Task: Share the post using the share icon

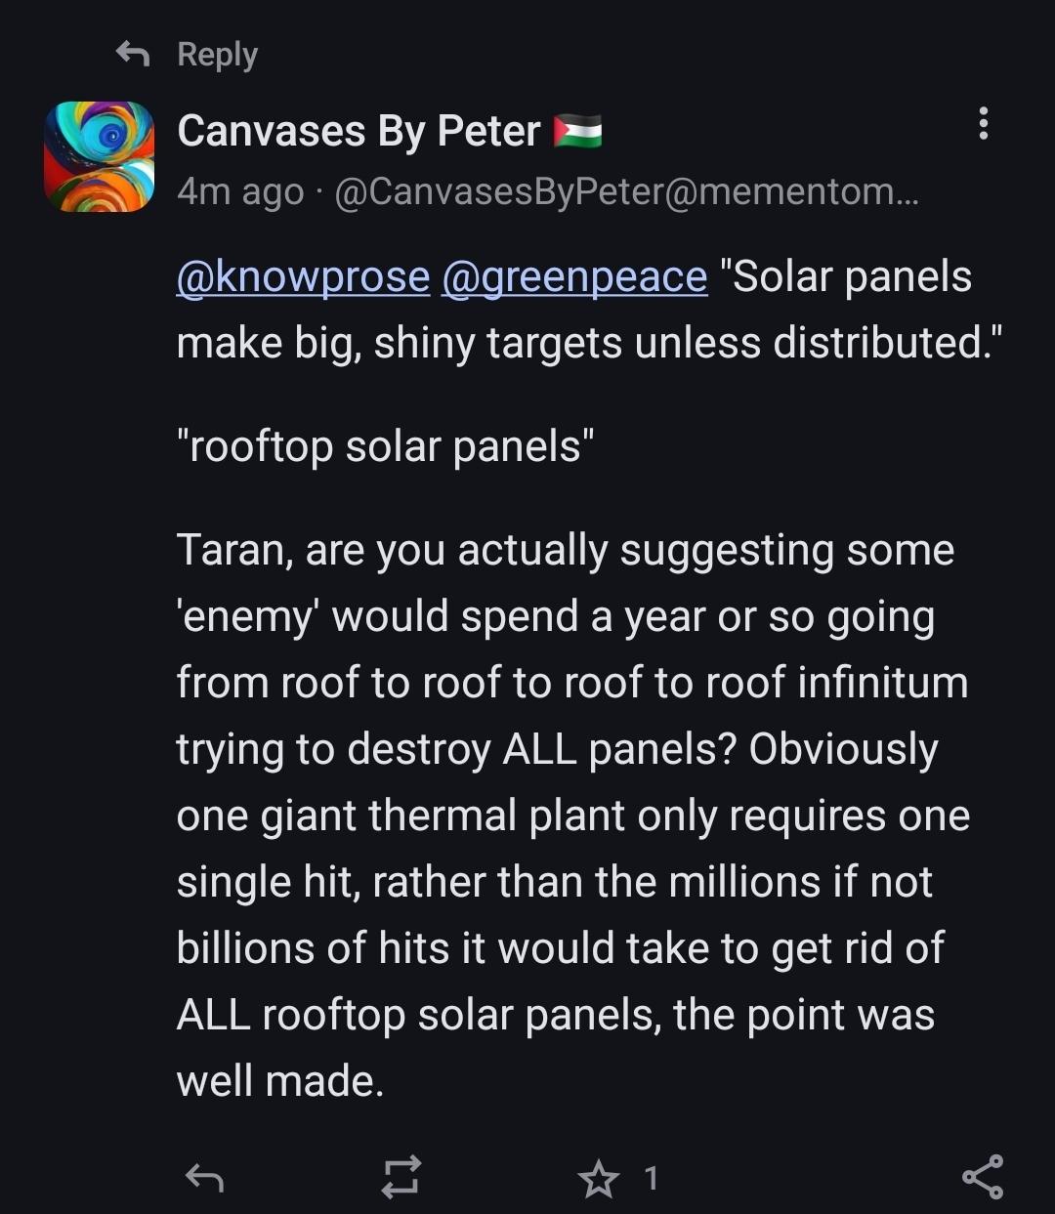Action: (983, 1177)
